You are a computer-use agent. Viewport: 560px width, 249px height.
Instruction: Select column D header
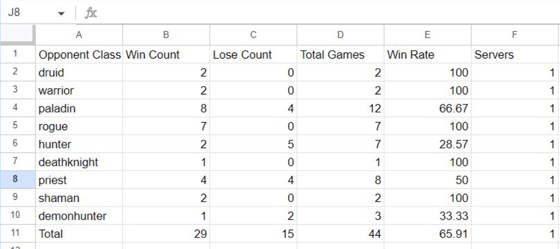coord(340,35)
